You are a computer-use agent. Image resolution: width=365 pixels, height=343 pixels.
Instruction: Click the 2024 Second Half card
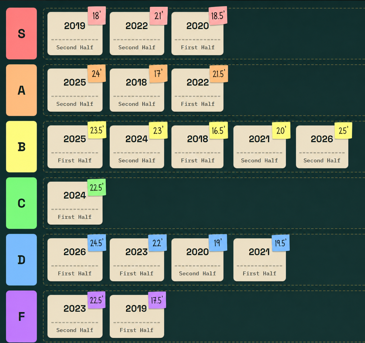coord(137,147)
